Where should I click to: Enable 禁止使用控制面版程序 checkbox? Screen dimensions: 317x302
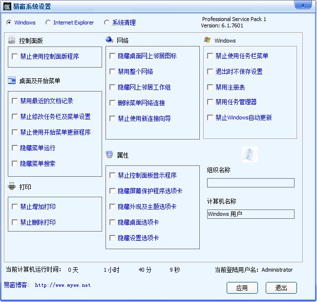click(x=15, y=57)
